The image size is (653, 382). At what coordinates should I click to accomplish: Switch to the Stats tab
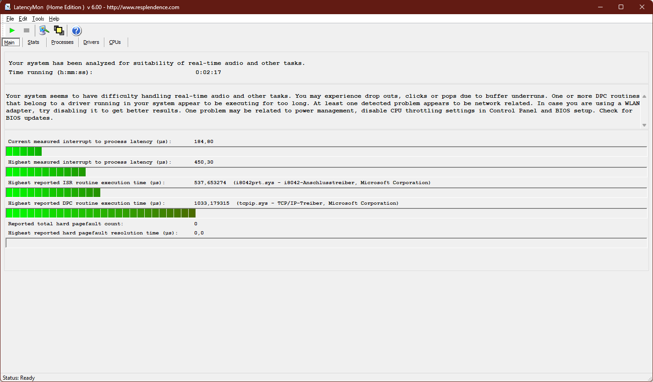click(33, 42)
